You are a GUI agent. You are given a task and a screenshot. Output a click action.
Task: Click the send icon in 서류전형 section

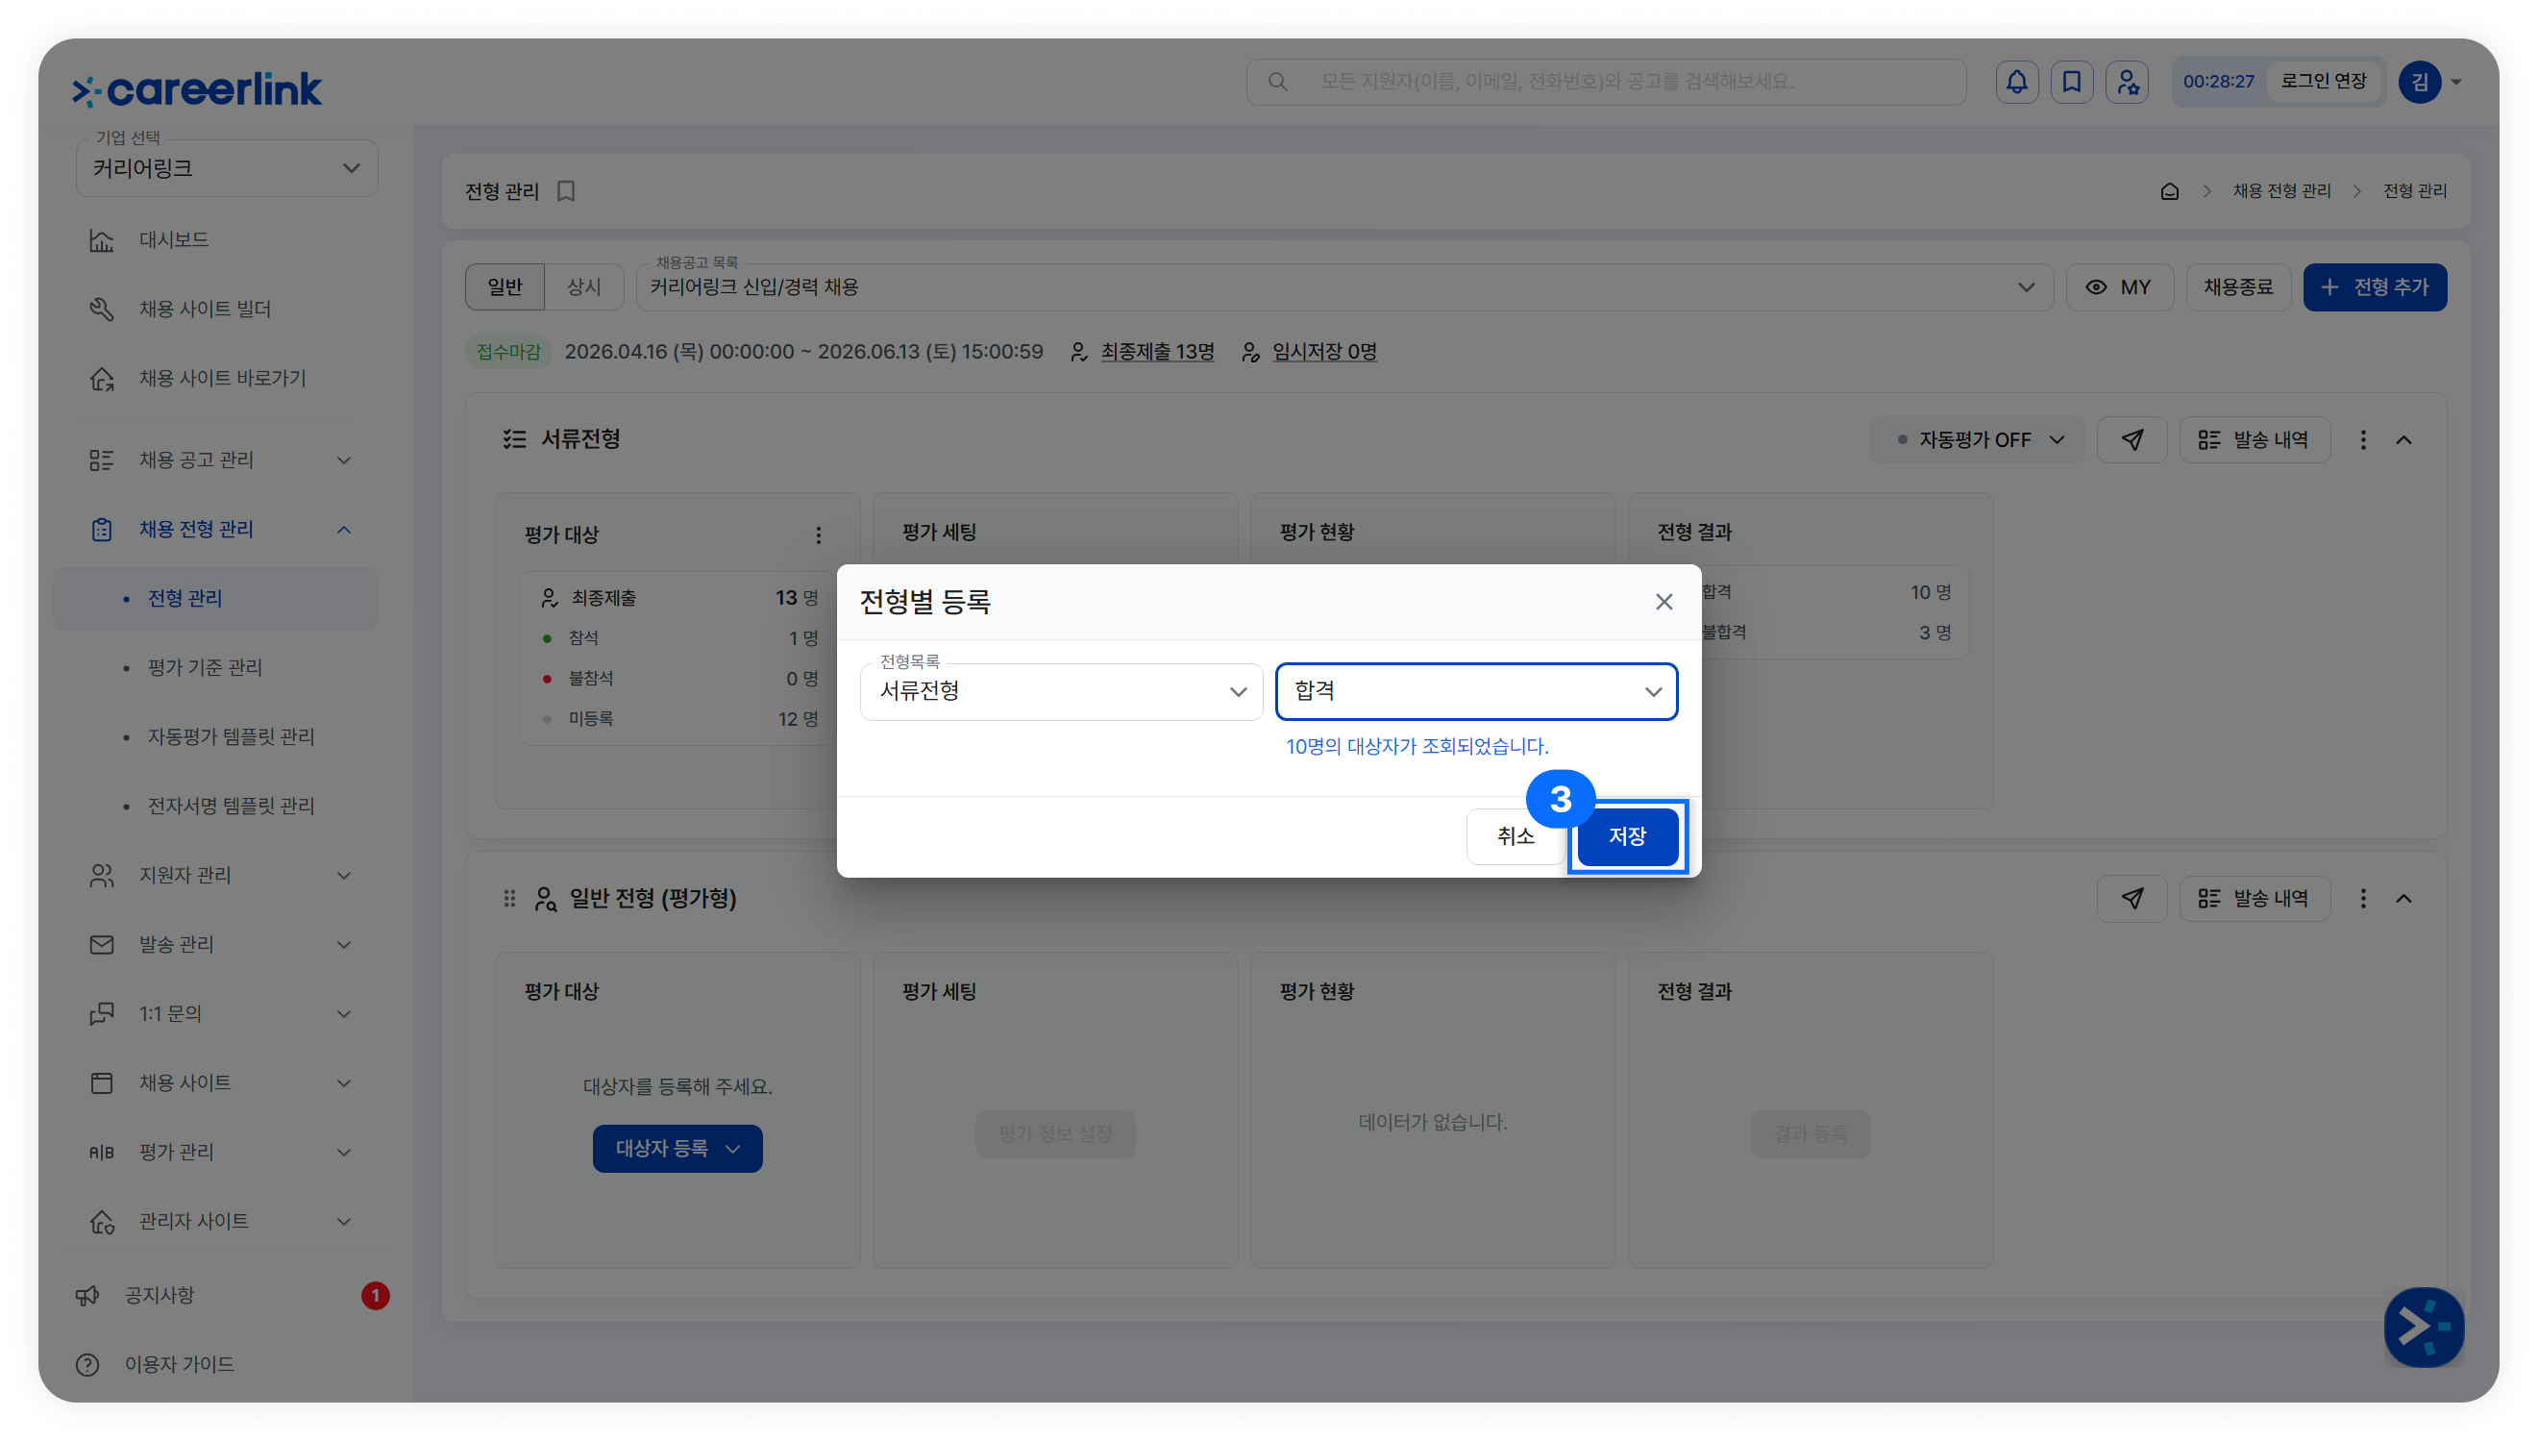(2132, 439)
